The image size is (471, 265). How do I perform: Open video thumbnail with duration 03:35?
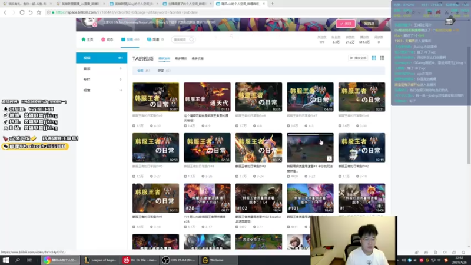pyautogui.click(x=258, y=148)
